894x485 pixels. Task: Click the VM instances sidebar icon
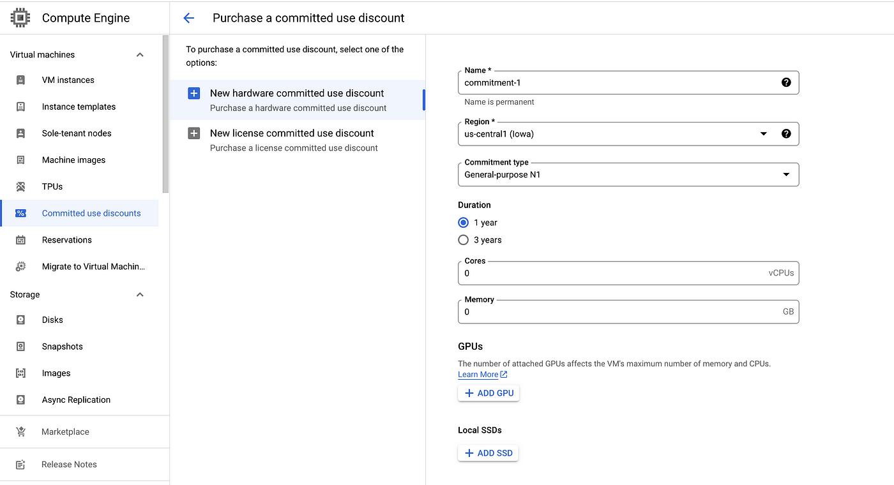20,80
